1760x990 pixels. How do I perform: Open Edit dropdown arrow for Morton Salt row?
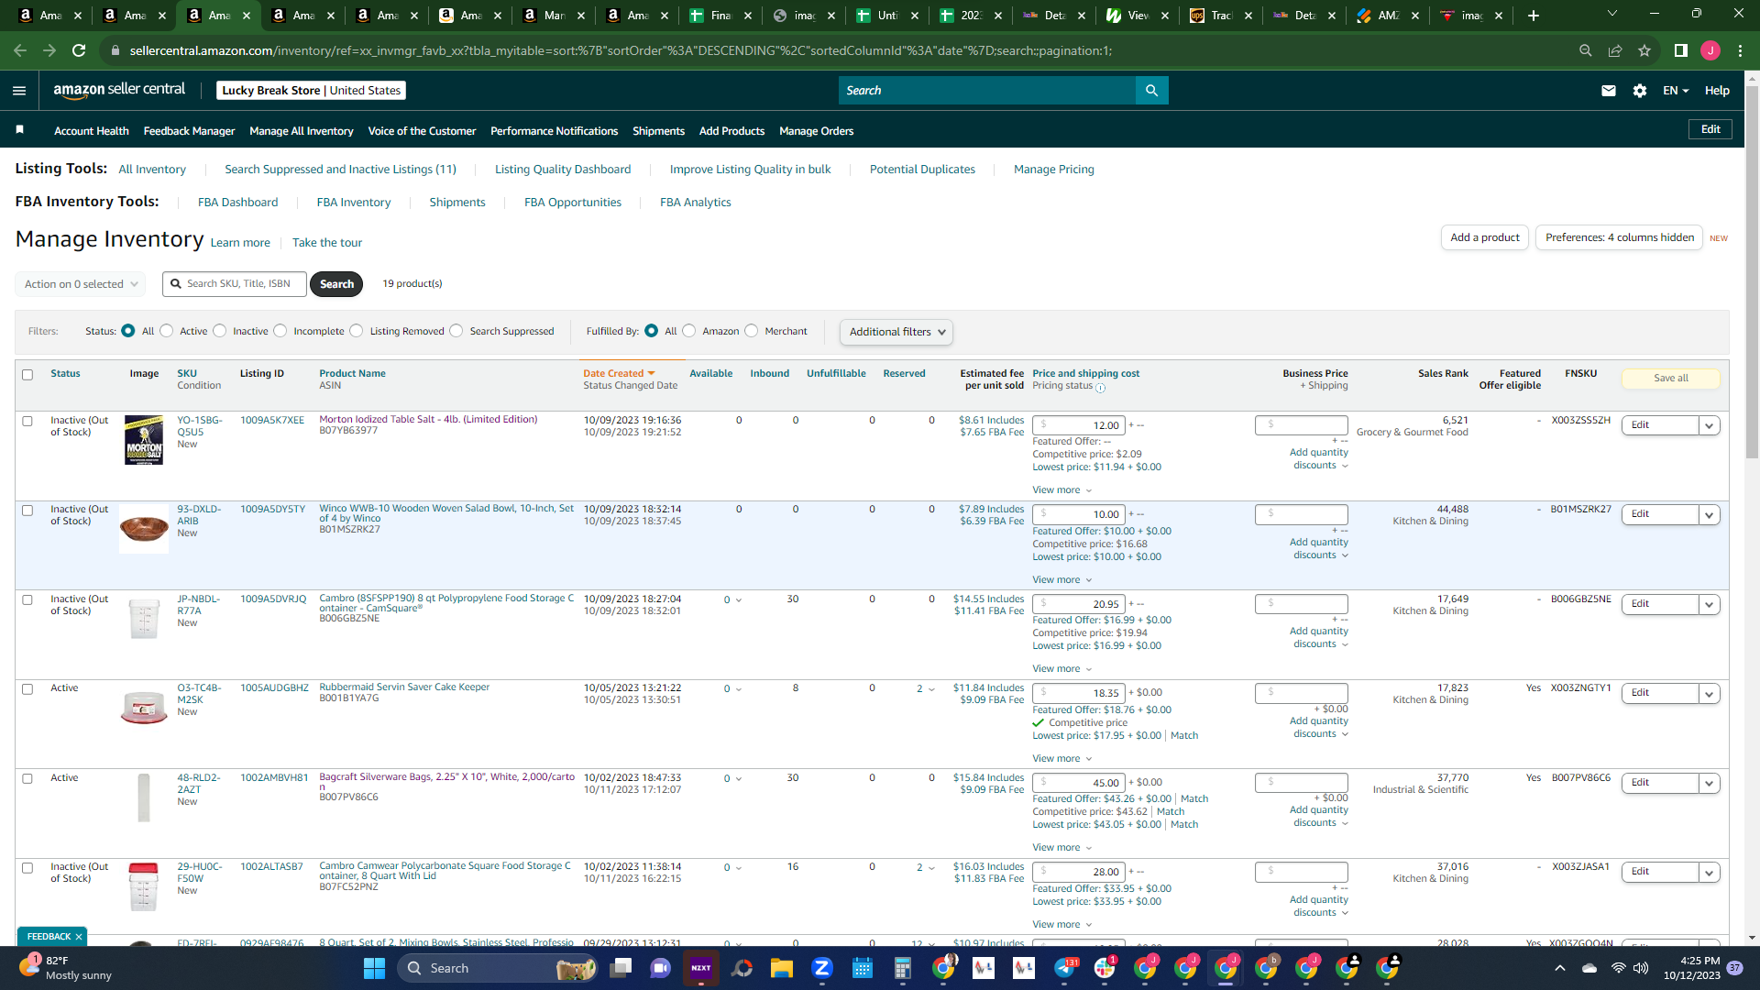pos(1709,425)
